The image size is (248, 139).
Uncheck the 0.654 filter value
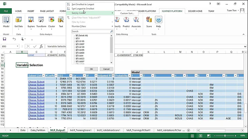[77, 56]
